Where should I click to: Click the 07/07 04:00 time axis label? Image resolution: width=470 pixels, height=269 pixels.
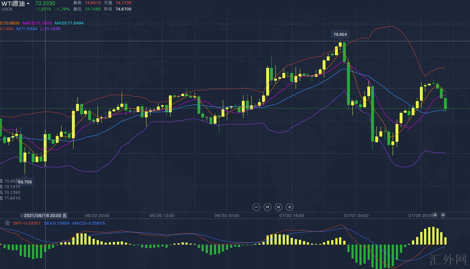pyautogui.click(x=356, y=215)
